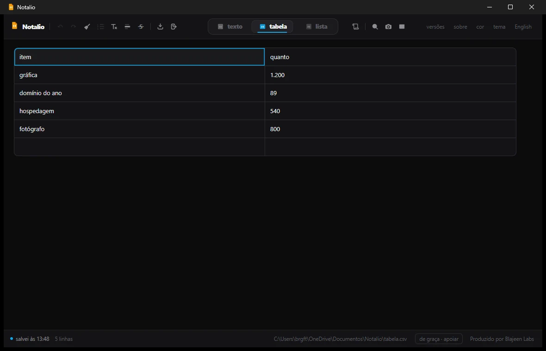Image resolution: width=546 pixels, height=351 pixels.
Task: Open the versões link
Action: (435, 27)
